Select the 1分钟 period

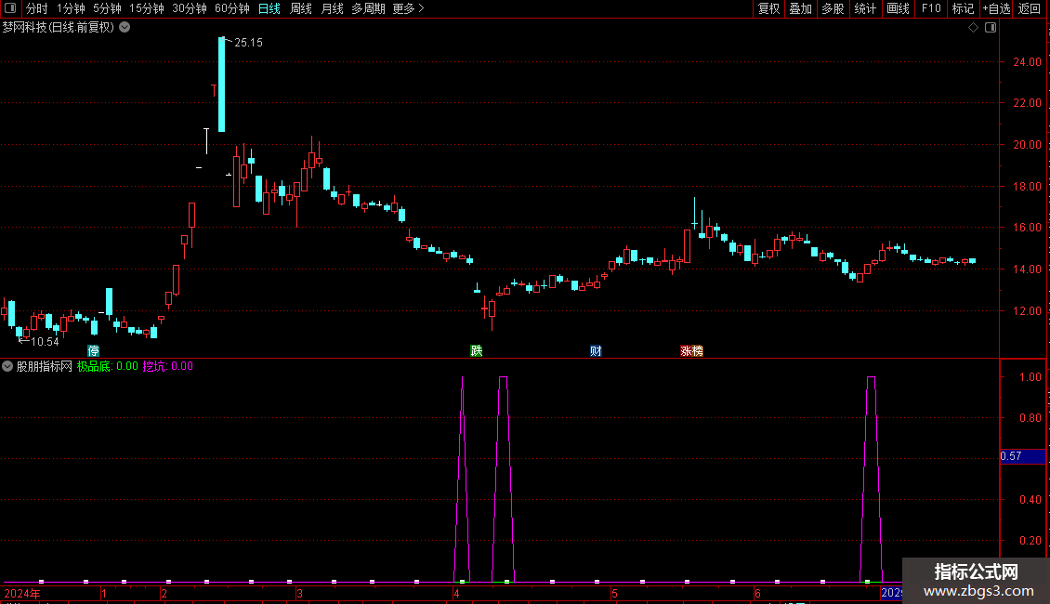[71, 8]
